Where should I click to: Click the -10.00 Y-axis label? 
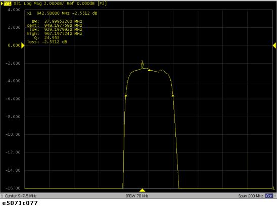pos(13,134)
